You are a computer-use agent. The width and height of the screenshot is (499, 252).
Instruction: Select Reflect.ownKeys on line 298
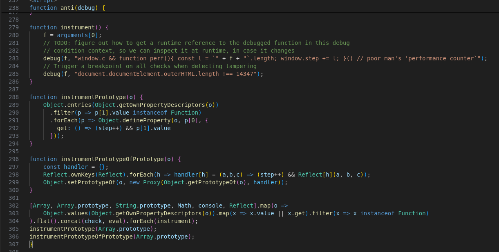tap(69, 175)
